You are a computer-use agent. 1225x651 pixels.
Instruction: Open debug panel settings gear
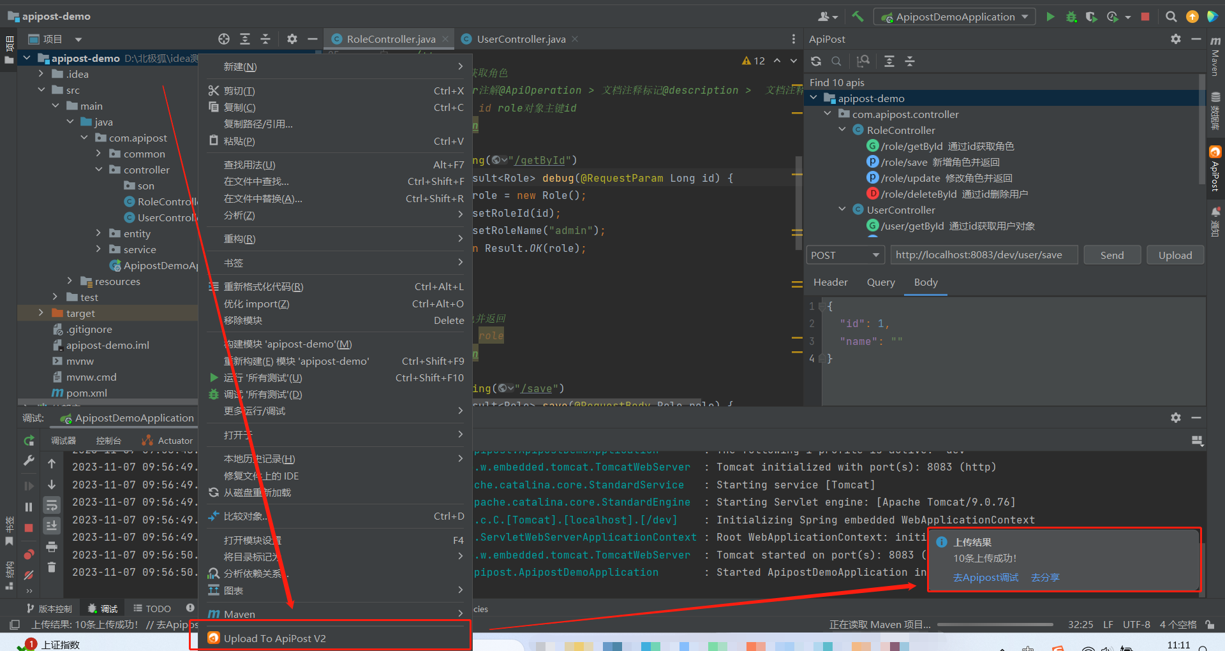tap(1176, 418)
